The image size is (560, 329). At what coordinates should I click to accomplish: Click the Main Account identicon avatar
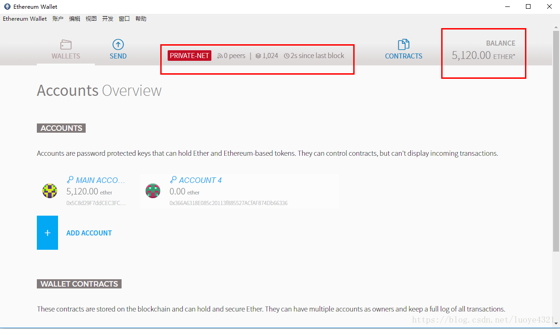pyautogui.click(x=50, y=191)
